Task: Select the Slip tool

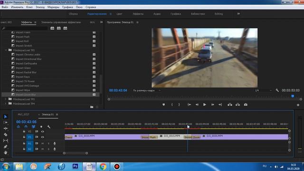Action: click(5, 141)
